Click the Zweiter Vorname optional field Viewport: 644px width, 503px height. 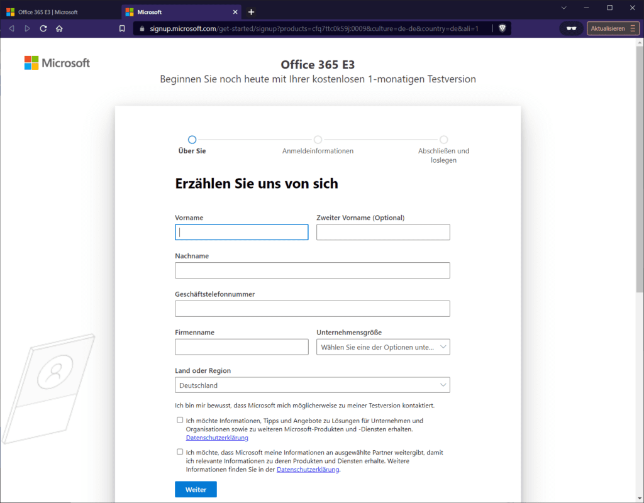click(x=383, y=232)
